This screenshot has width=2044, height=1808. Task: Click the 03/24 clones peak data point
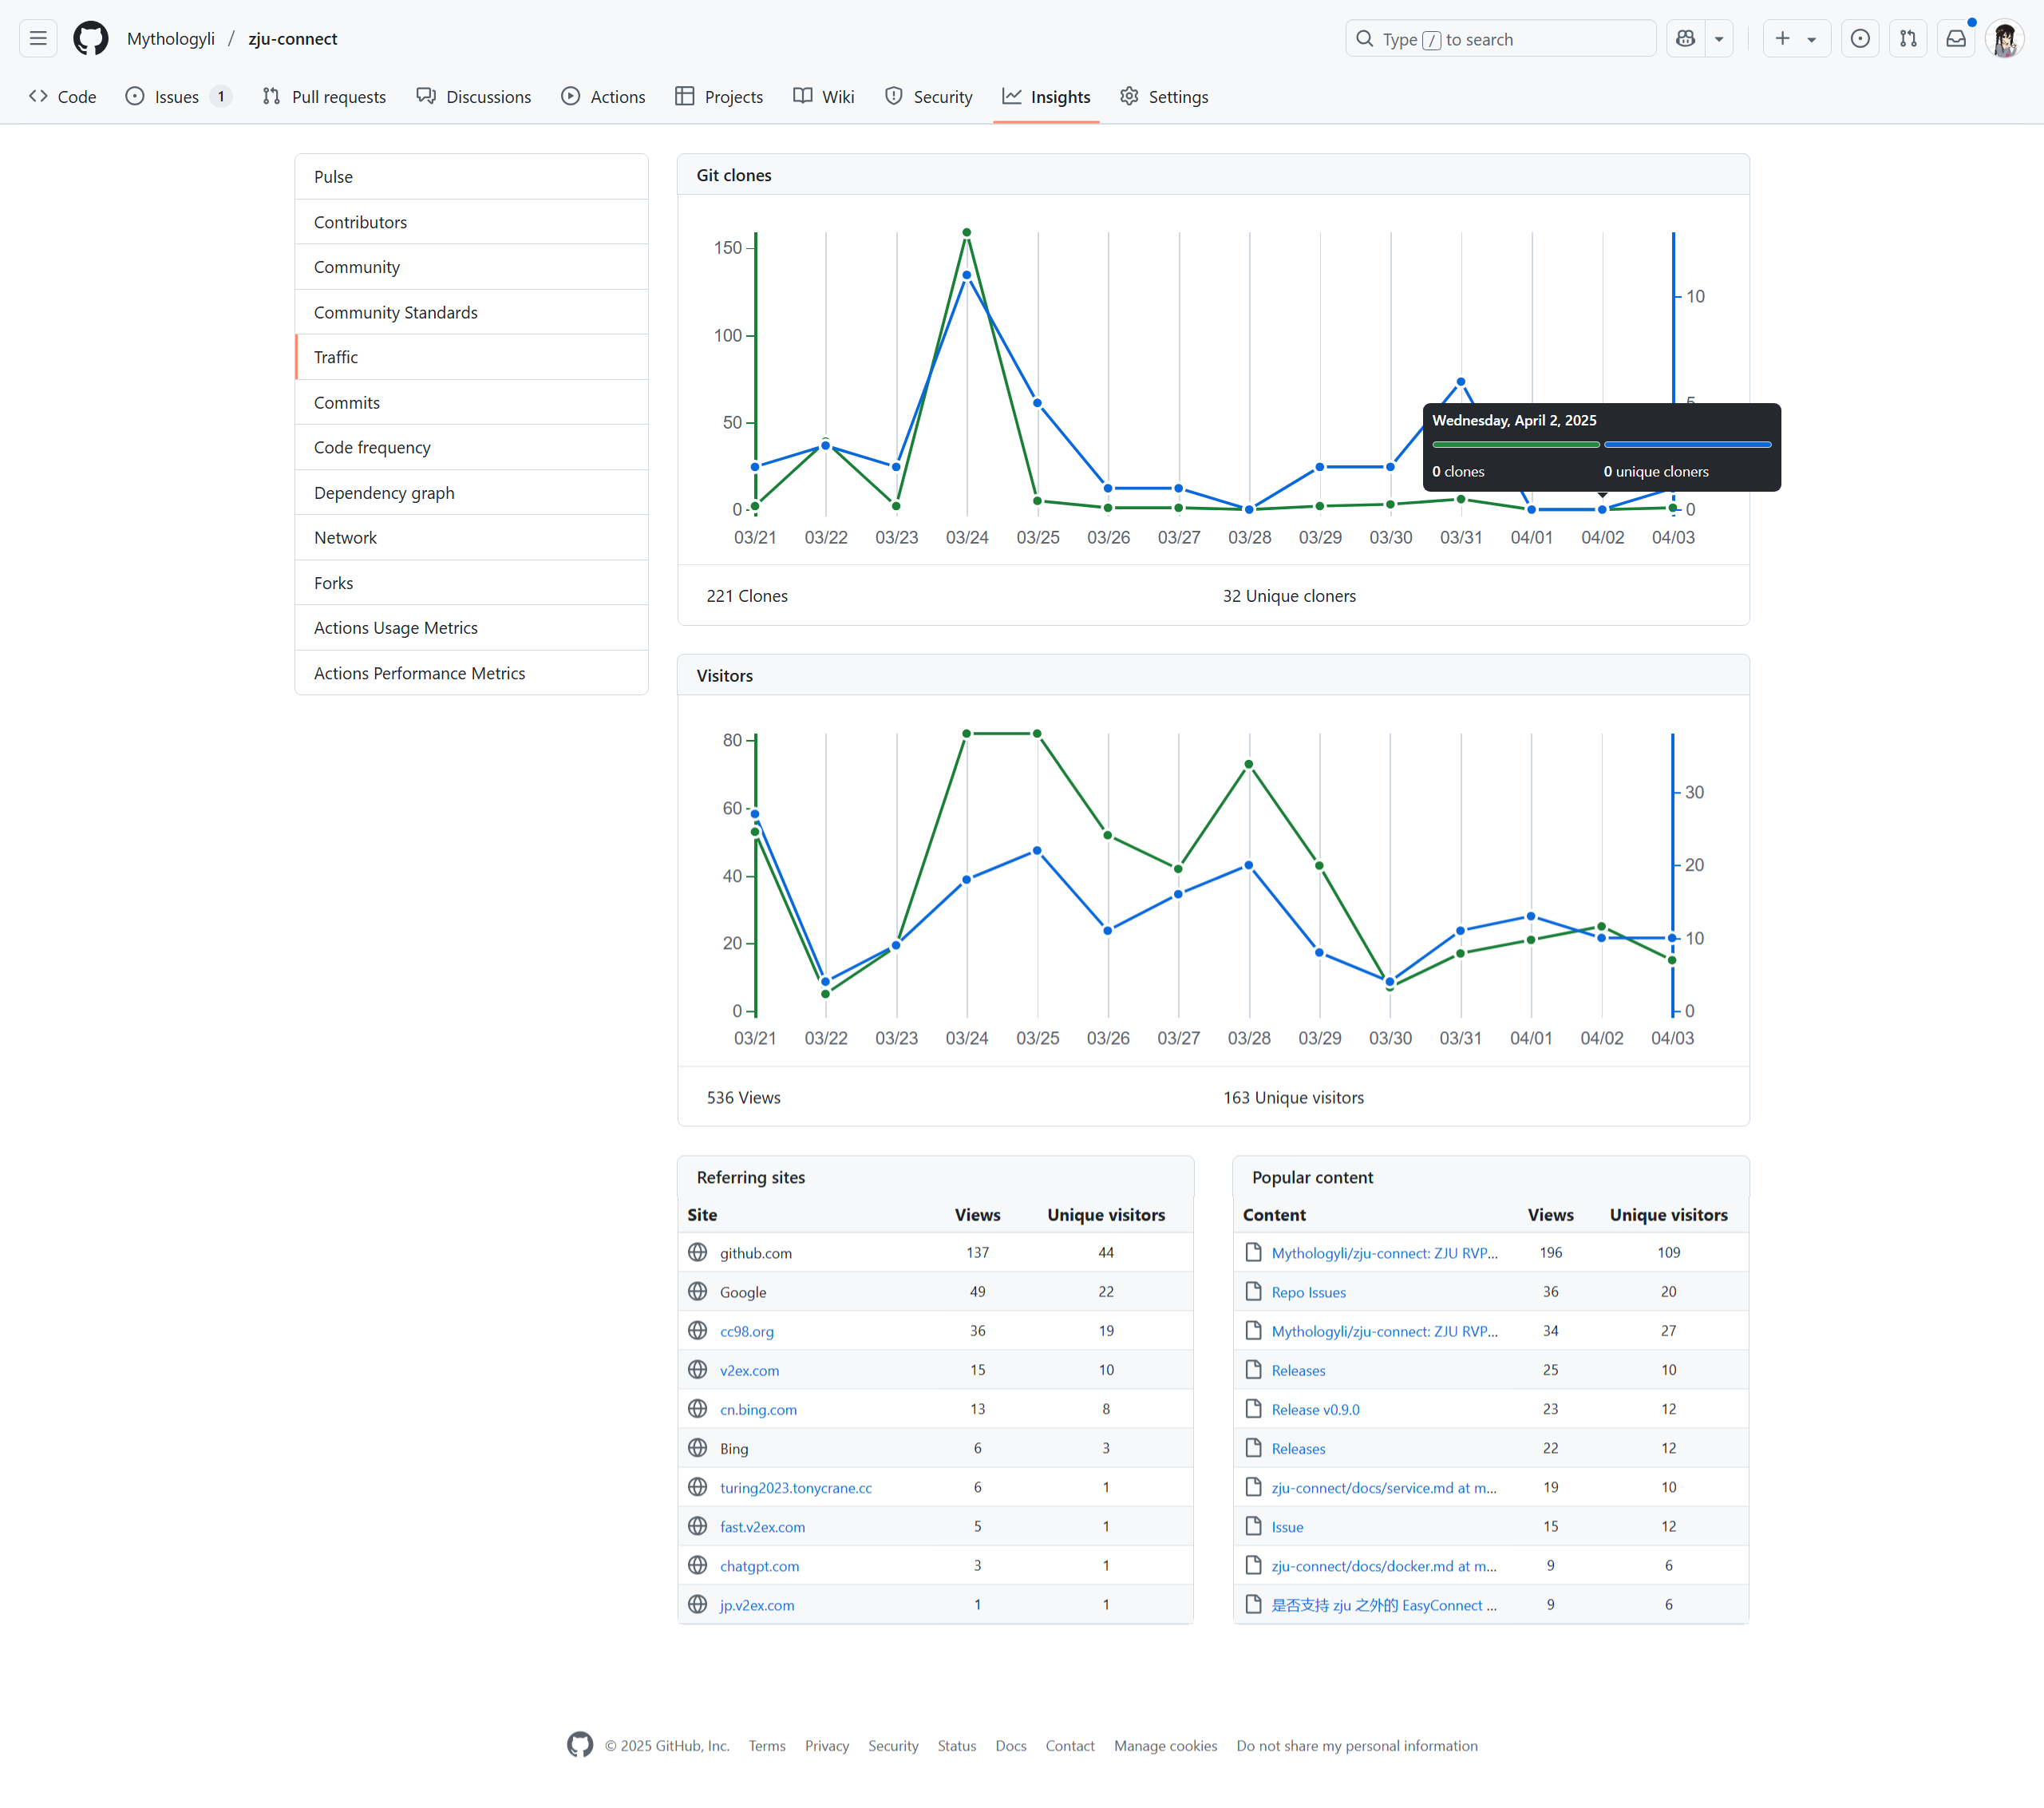(966, 233)
